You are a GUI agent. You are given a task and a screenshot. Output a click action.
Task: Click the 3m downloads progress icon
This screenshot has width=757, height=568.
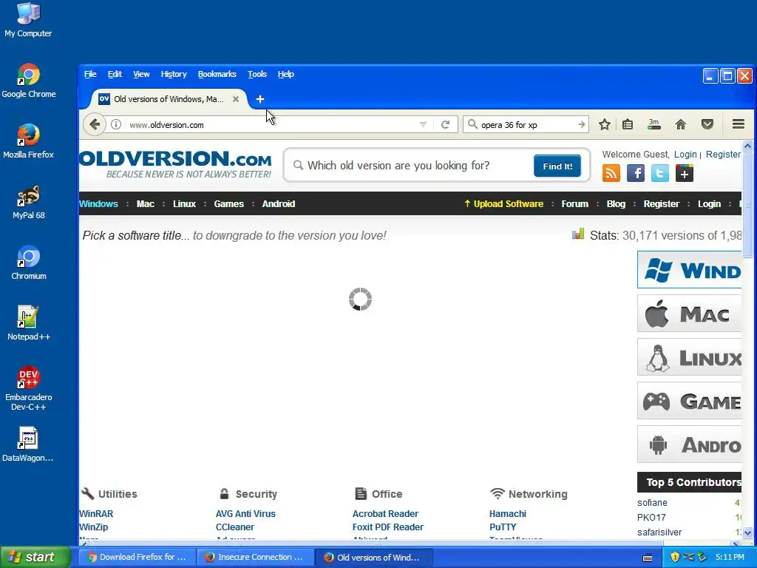tap(654, 124)
